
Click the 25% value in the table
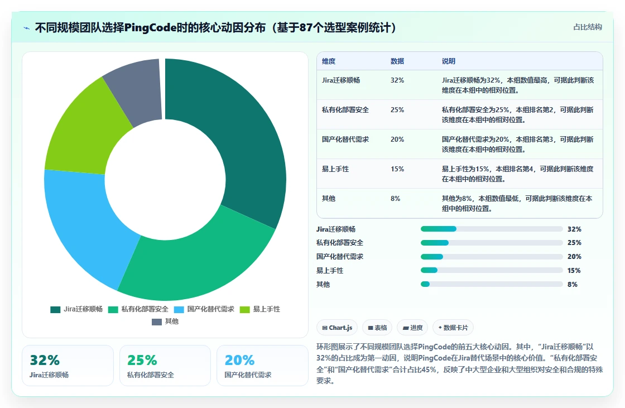397,110
